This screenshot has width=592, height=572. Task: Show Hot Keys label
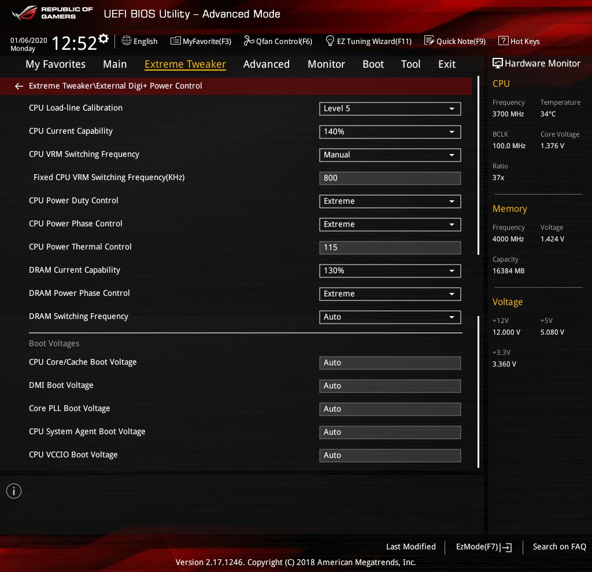click(x=525, y=41)
